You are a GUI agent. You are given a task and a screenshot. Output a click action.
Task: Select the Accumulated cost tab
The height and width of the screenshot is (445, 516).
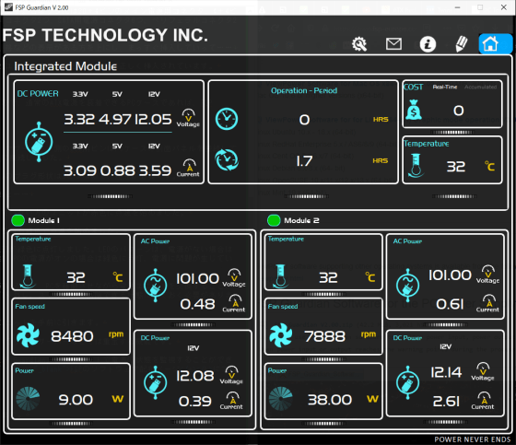tap(480, 87)
